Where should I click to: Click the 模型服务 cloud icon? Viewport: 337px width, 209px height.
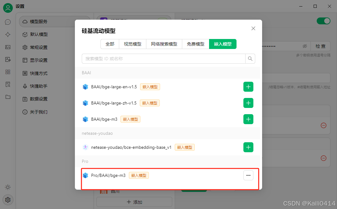[x=25, y=22]
